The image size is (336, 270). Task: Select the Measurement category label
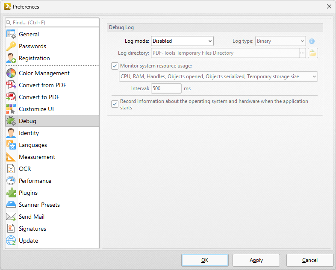37,157
